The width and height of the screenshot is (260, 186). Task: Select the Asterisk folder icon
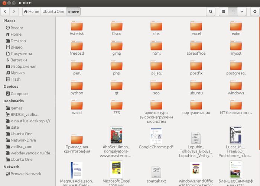point(77,26)
